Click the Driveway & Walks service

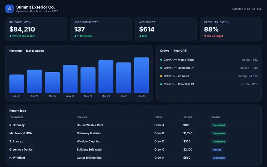click(89, 133)
